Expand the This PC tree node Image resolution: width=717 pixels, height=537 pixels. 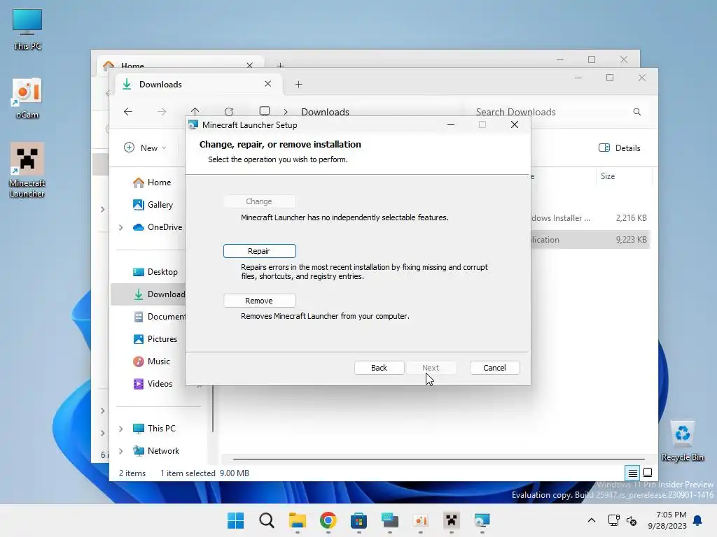pyautogui.click(x=120, y=429)
